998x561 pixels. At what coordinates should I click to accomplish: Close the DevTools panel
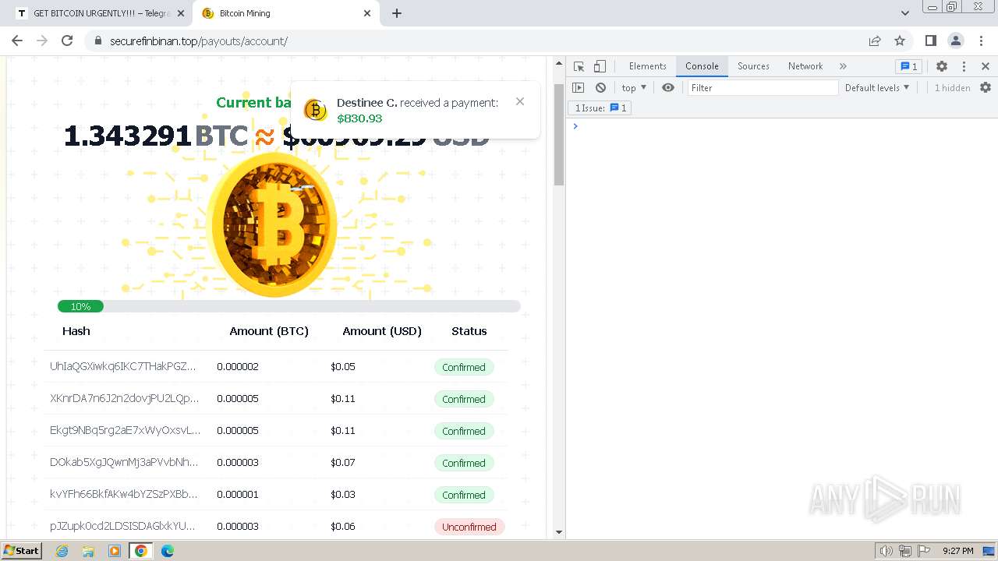click(986, 66)
